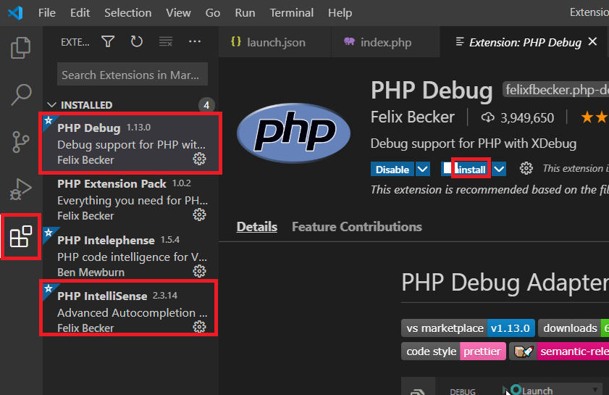Open the Search view in activity bar
The height and width of the screenshot is (395, 609).
[20, 95]
